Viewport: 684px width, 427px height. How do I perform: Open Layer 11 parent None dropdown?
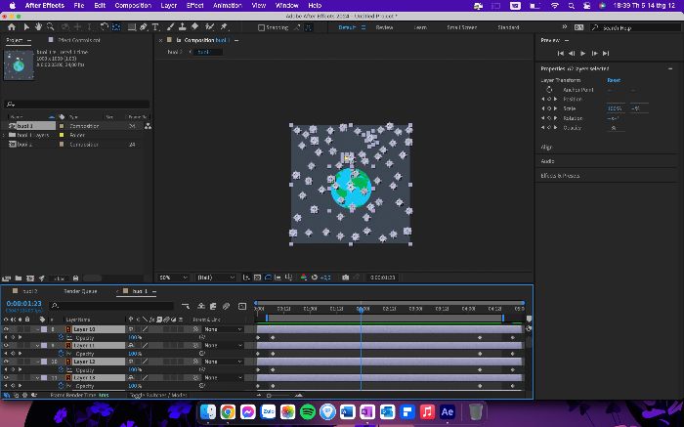(223, 346)
